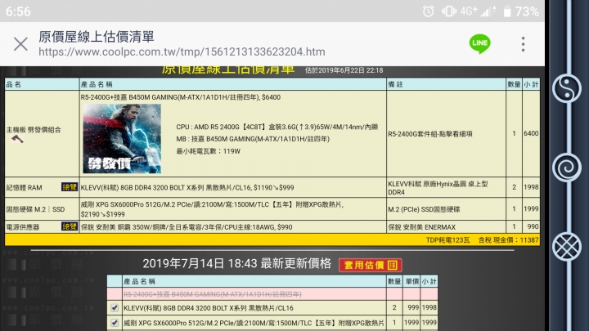This screenshot has width=589, height=331.
Task: Share the page via LINE icon
Action: [x=479, y=43]
